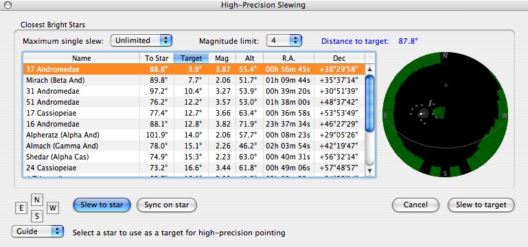Click the Slew to target button
This screenshot has height=247, width=528.
tap(481, 205)
